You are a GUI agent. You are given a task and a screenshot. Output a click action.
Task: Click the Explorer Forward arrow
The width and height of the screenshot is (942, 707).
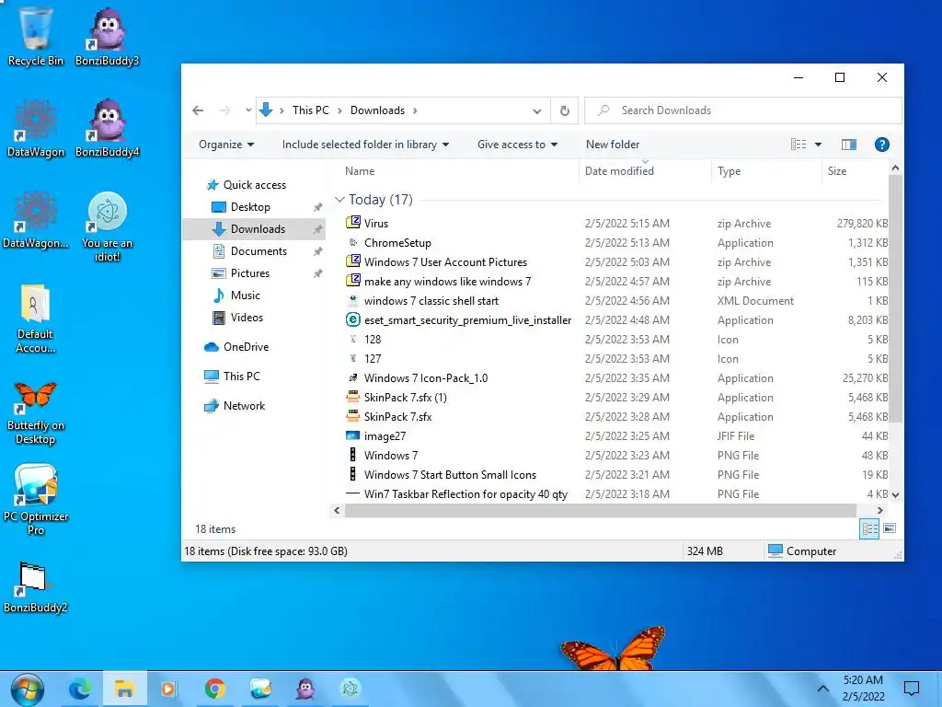pyautogui.click(x=224, y=110)
